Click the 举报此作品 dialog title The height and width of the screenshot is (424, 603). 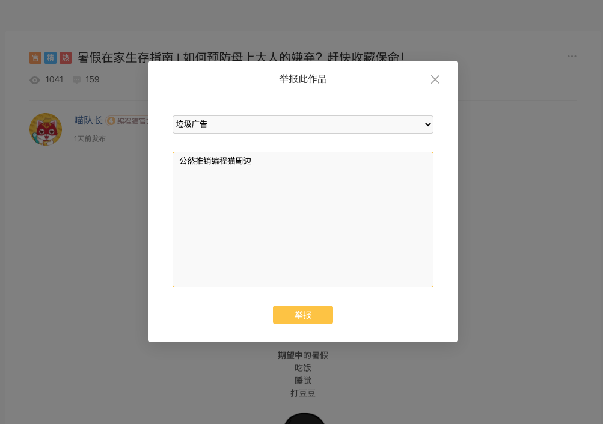click(x=302, y=79)
